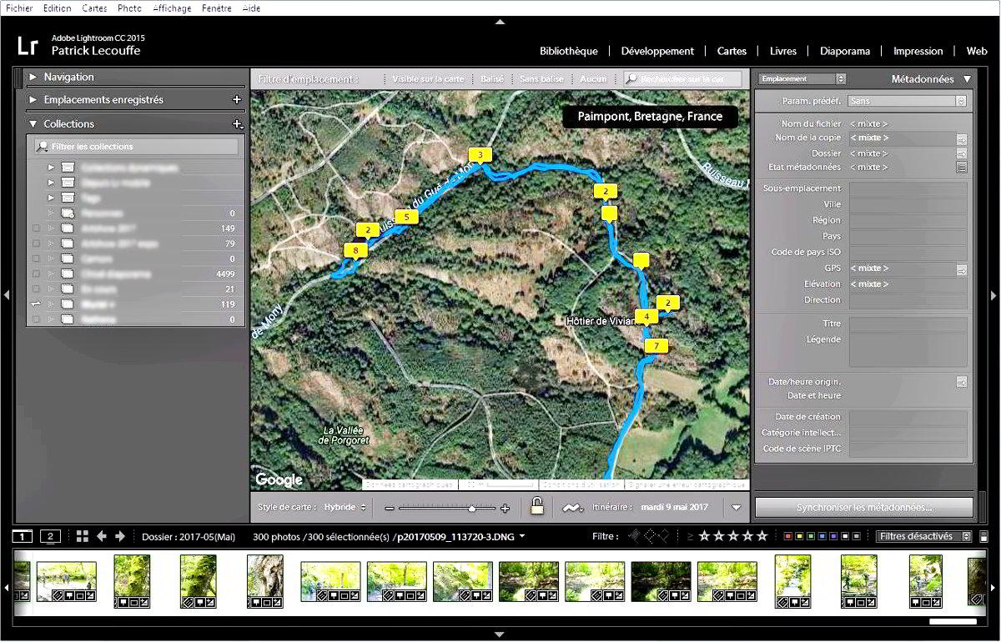Toggle the 'Visible sur la carte' filter

[x=428, y=79]
